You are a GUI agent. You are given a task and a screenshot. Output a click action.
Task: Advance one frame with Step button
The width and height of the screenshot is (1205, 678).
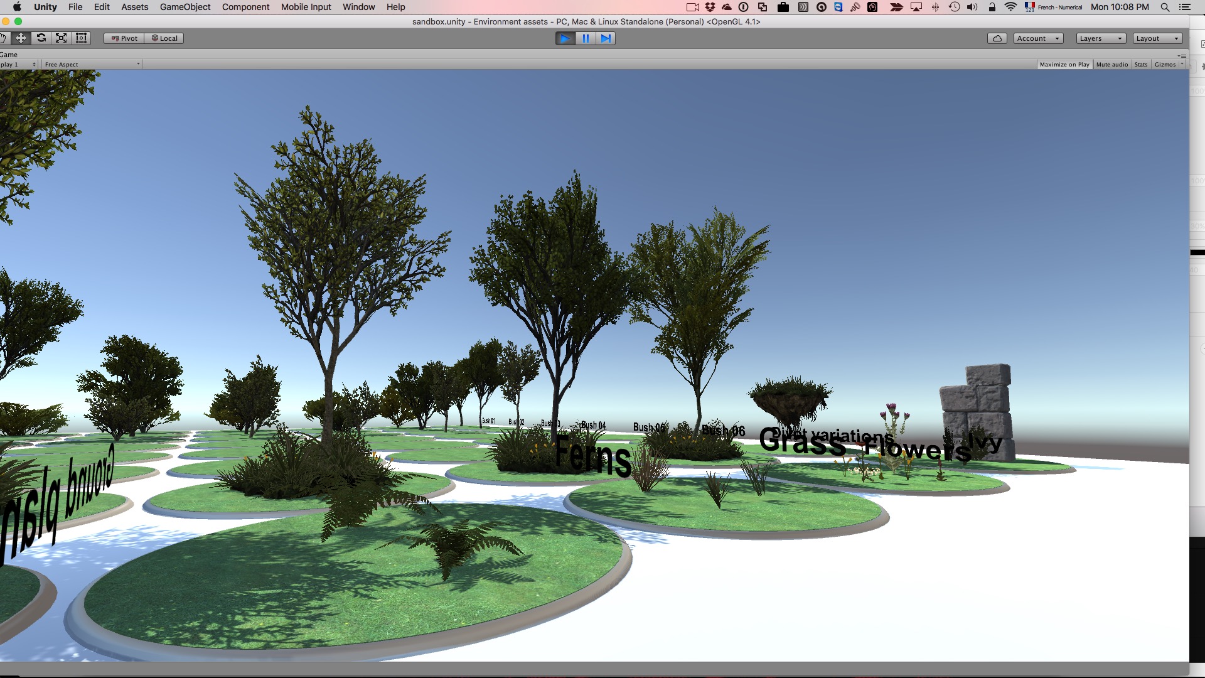pos(606,38)
